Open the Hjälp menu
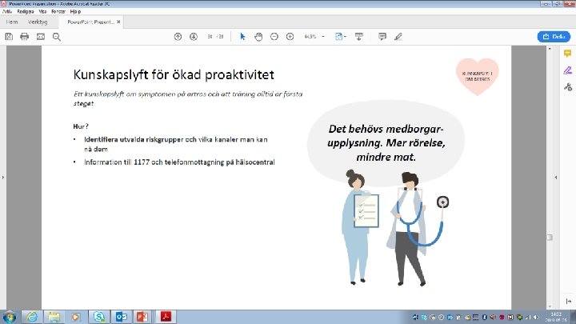576x324 pixels. click(75, 11)
